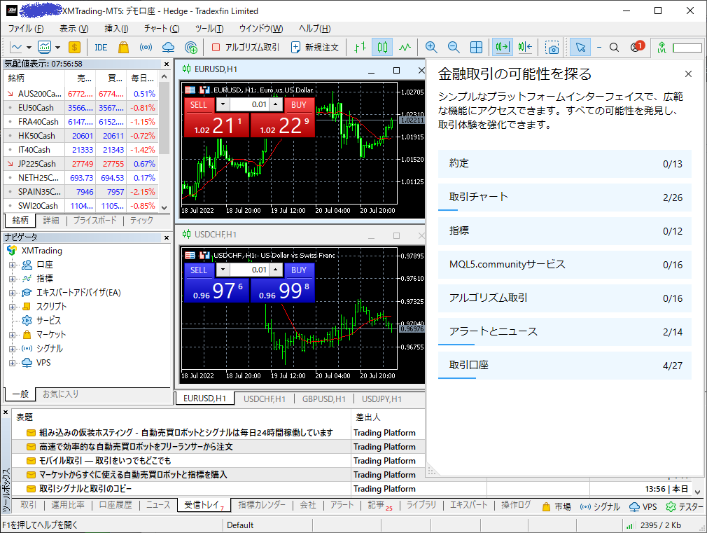The image size is (707, 533).
Task: Click the dollar trading accounts icon
Action: 74,48
